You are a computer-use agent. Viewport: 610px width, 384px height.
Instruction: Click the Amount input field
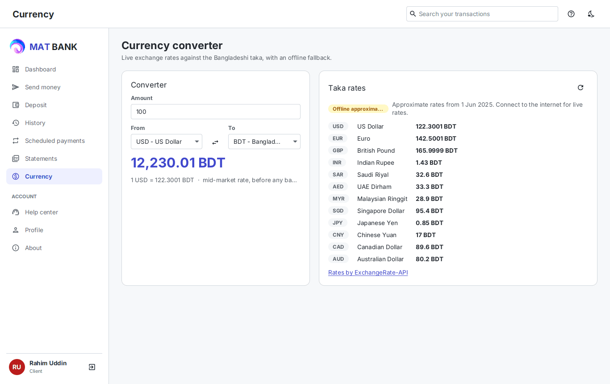pos(216,112)
